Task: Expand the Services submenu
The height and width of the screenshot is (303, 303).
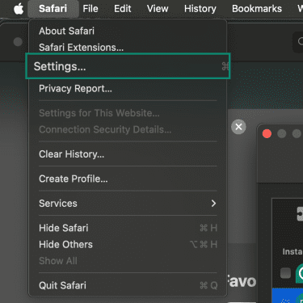Action: pos(128,204)
